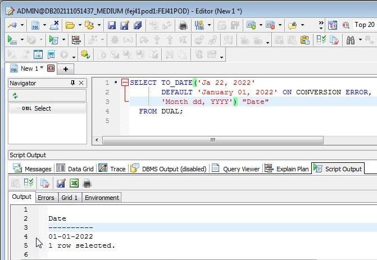Pin the Navigator panel with pushpin
This screenshot has width=377, height=260.
pos(72,83)
